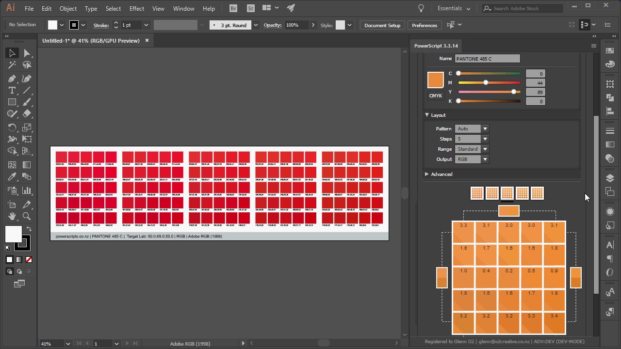Open the Object menu
Image resolution: width=621 pixels, height=349 pixels.
[x=68, y=9]
